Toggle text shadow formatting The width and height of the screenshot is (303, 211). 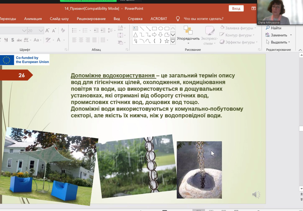click(12, 40)
